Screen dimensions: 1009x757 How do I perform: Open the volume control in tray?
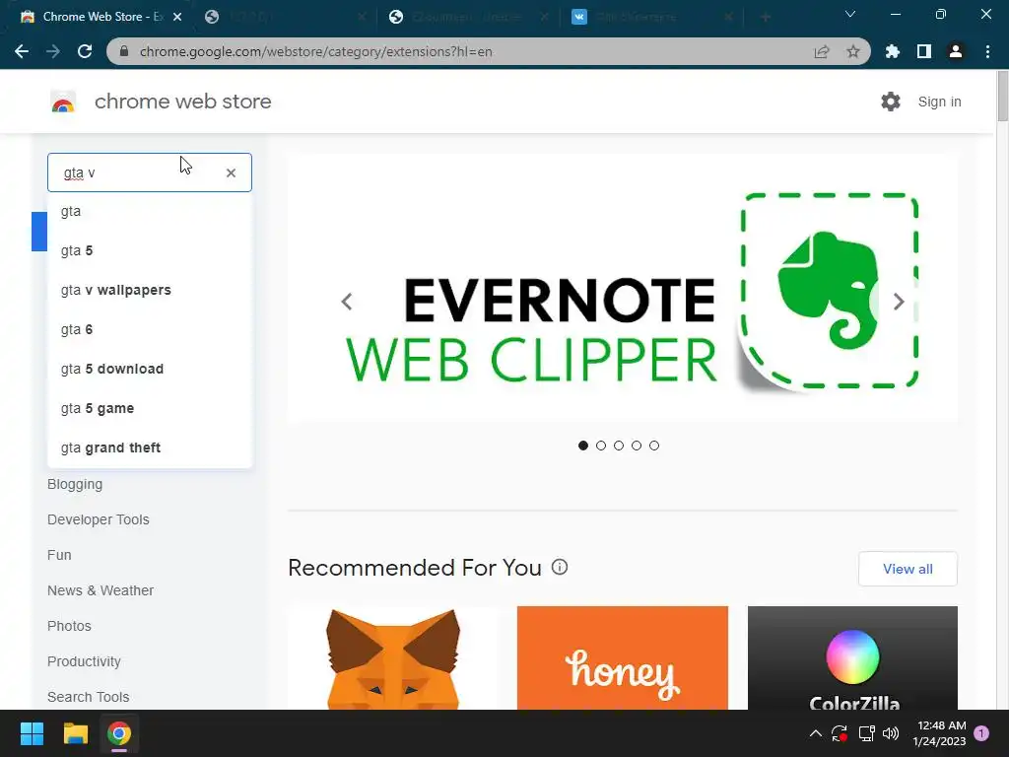[891, 733]
